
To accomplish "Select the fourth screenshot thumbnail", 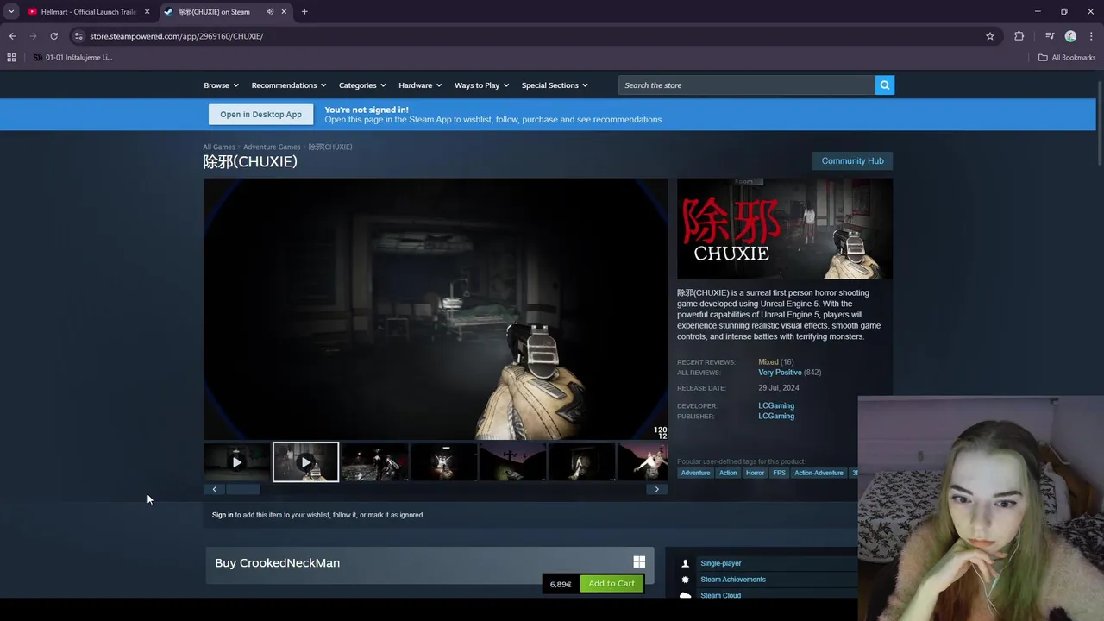I will point(443,462).
